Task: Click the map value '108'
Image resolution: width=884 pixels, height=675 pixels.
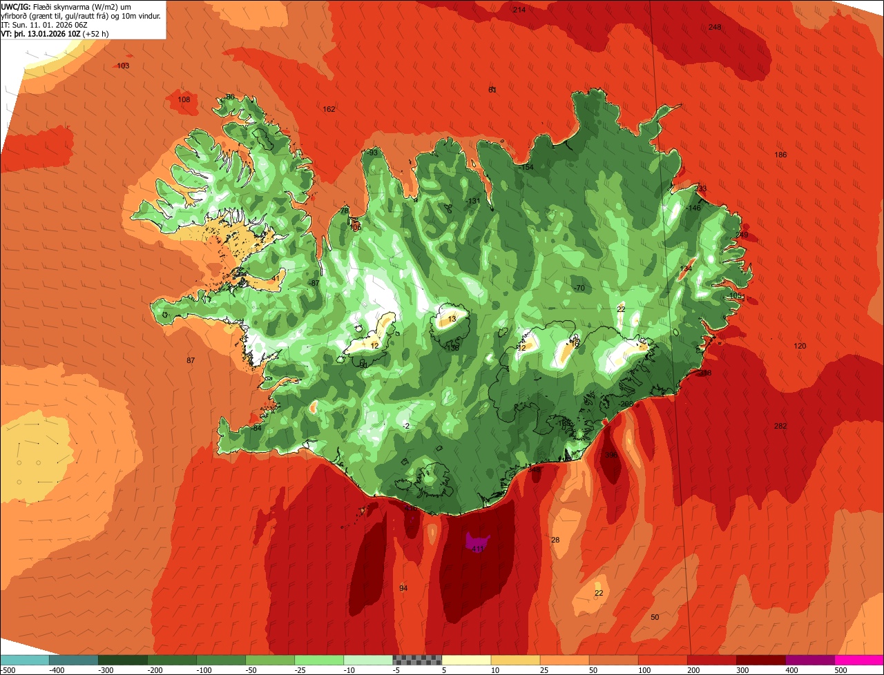Action: [x=184, y=100]
